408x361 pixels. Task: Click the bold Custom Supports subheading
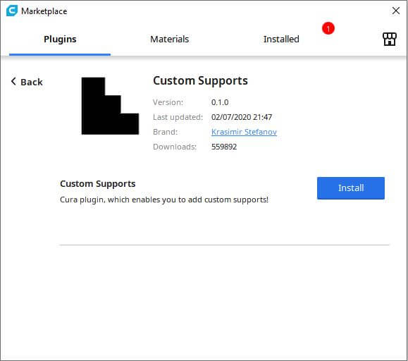tap(97, 184)
